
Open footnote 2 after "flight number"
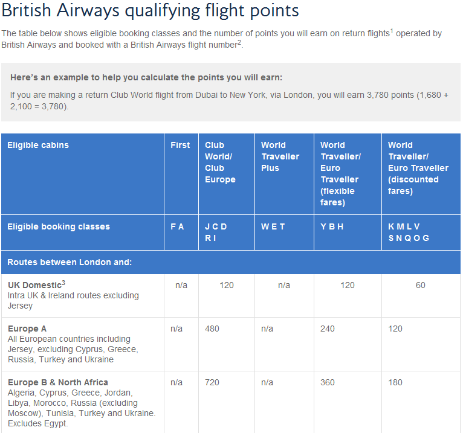click(239, 42)
